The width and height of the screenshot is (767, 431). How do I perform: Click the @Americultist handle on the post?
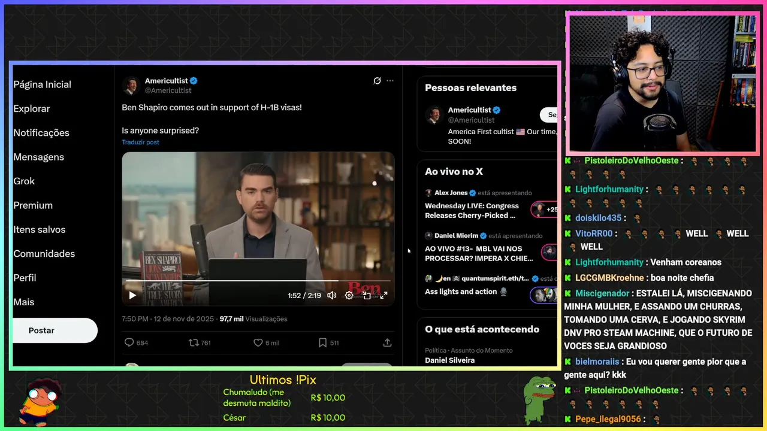pyautogui.click(x=168, y=90)
